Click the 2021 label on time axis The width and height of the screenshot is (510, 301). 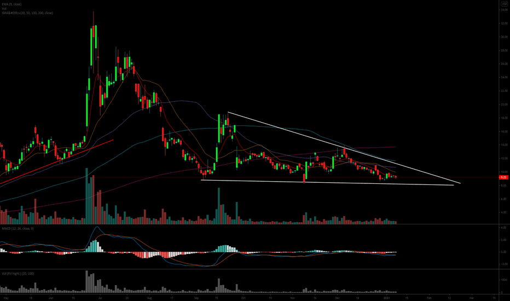(386, 298)
